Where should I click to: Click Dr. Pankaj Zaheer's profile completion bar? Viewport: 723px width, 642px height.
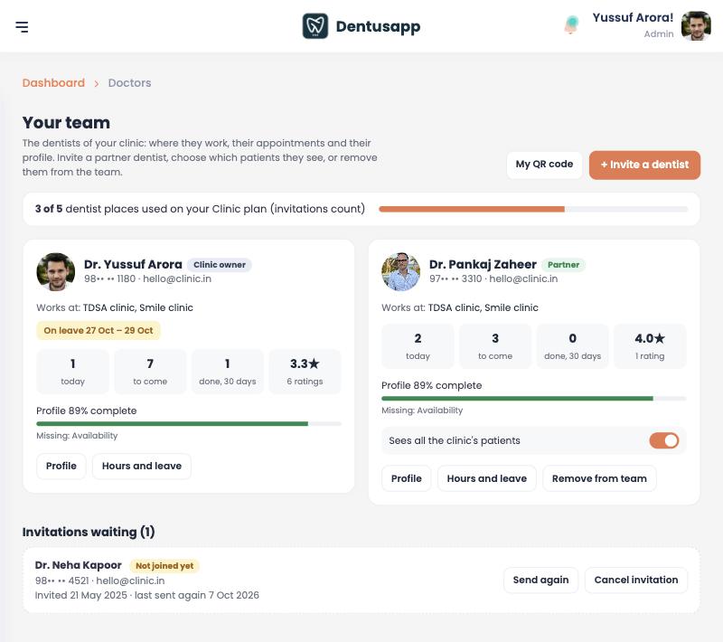click(x=534, y=399)
